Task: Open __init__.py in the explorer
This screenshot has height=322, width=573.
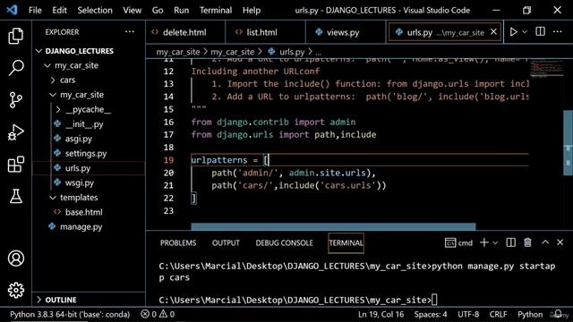Action: click(84, 124)
